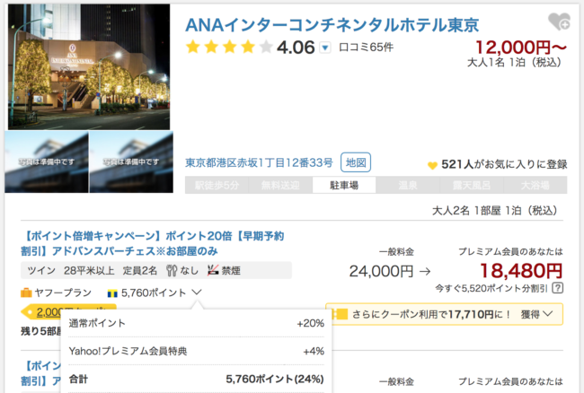The width and height of the screenshot is (584, 393).
Task: Add hotel to favorites with heart icon
Action: point(559,22)
